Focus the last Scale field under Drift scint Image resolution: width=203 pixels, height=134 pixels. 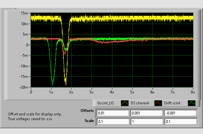[x=180, y=121]
